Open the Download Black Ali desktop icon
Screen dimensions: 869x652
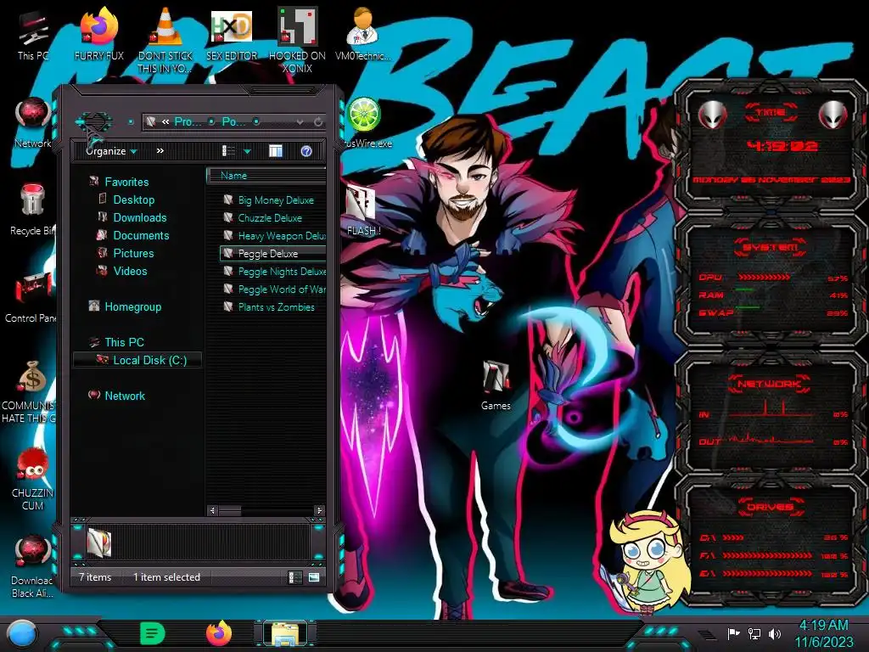pyautogui.click(x=32, y=566)
